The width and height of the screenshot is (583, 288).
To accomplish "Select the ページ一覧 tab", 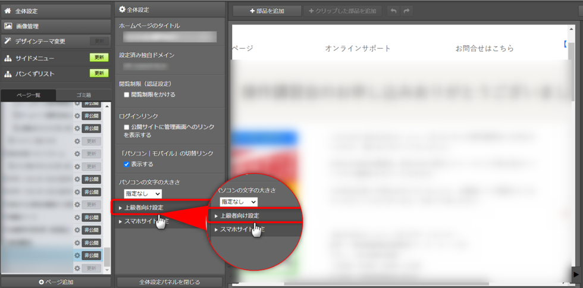I will pos(29,95).
